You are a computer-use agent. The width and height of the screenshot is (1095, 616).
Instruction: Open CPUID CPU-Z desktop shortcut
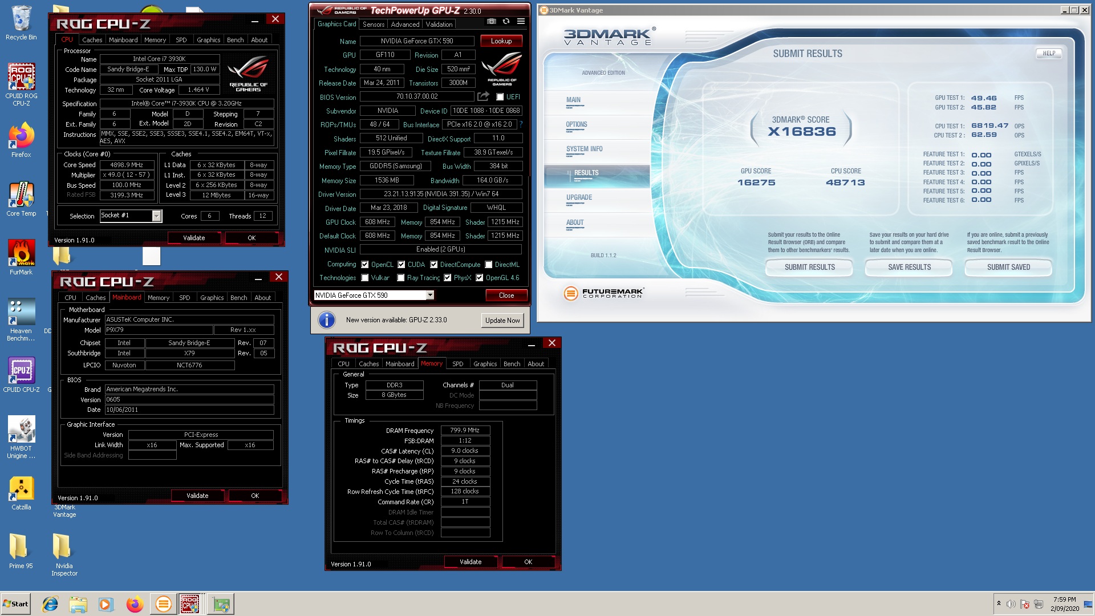[21, 375]
